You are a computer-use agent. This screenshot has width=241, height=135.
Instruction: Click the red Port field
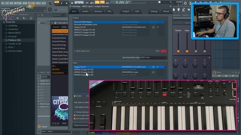coord(164,51)
